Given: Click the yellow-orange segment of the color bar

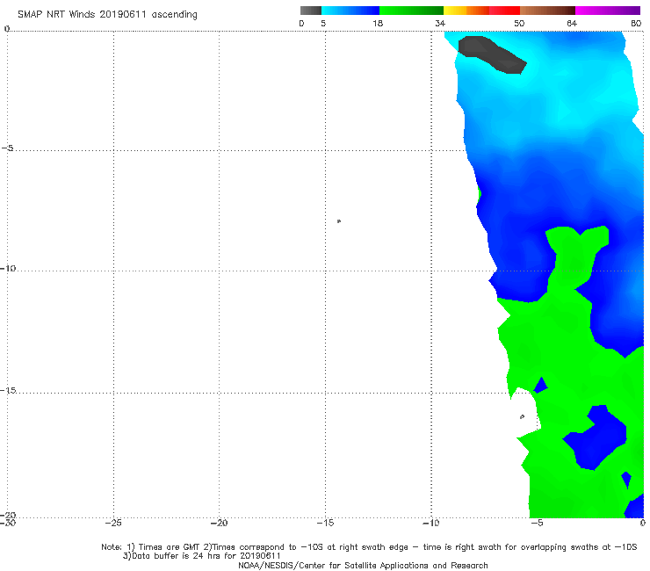Looking at the screenshot, I should pos(466,11).
